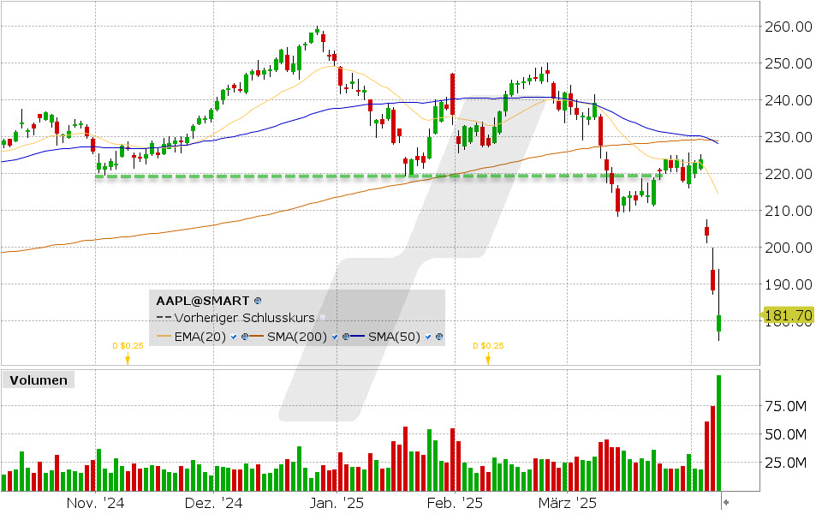Click the small left arrow below the volume axis
Screen dimensions: 822x514
tap(726, 503)
